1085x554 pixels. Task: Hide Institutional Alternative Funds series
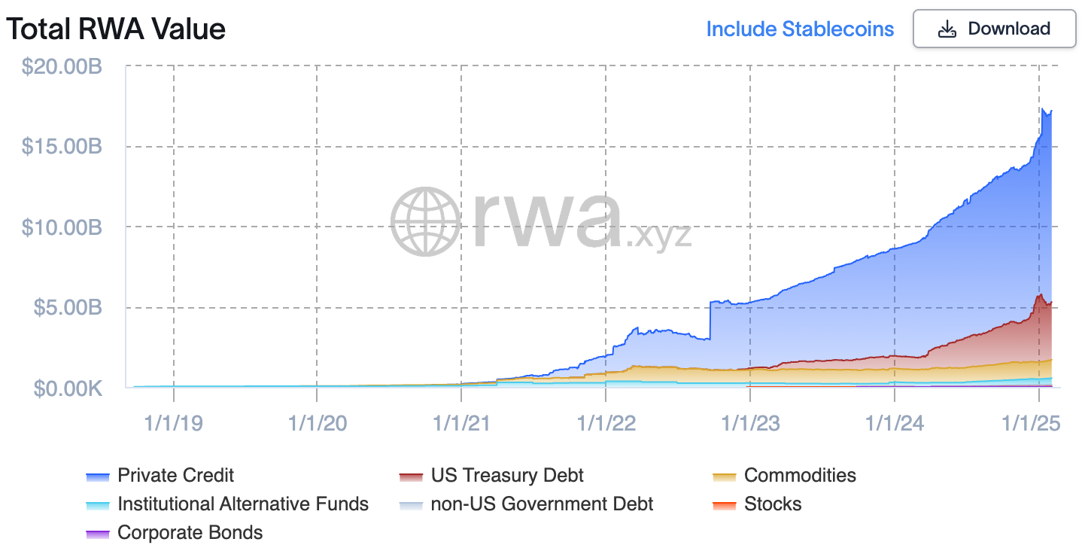(242, 504)
